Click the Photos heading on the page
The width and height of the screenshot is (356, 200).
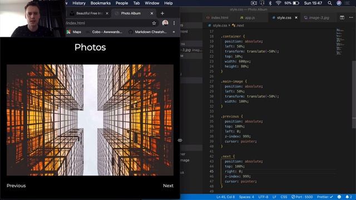[x=90, y=47]
